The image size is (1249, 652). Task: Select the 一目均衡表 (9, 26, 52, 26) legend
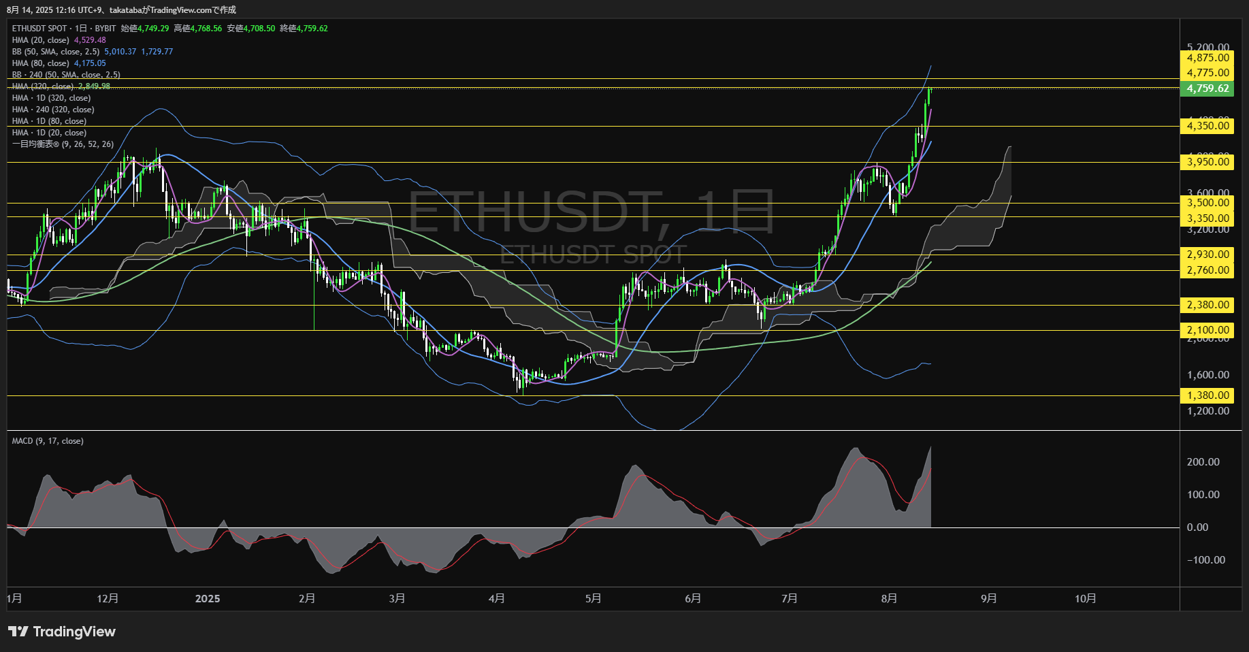click(63, 144)
